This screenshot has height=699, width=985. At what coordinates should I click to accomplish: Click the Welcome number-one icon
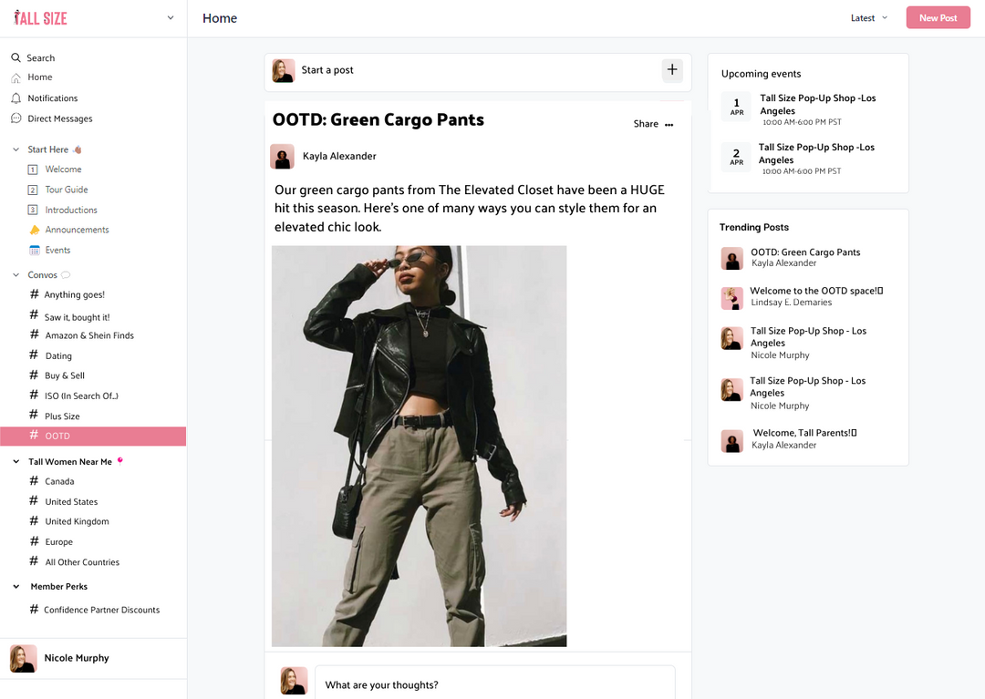(x=33, y=170)
